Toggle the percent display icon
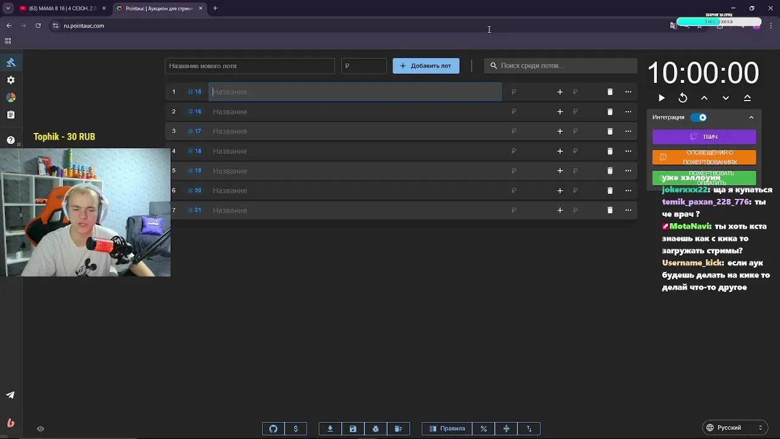The width and height of the screenshot is (780, 439). point(483,429)
